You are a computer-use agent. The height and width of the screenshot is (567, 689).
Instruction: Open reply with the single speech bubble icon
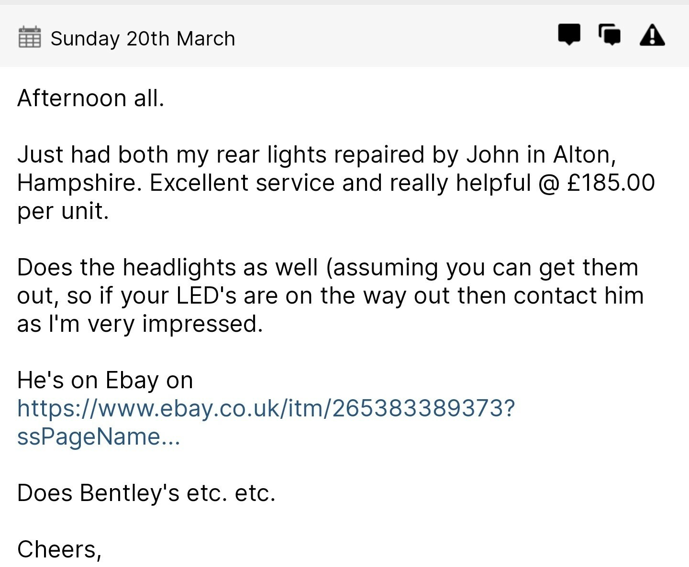pyautogui.click(x=569, y=35)
